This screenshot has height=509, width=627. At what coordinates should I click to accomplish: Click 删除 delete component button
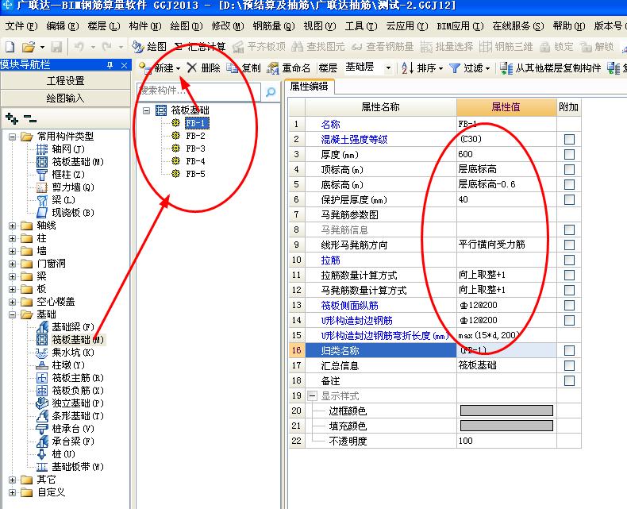[x=203, y=68]
